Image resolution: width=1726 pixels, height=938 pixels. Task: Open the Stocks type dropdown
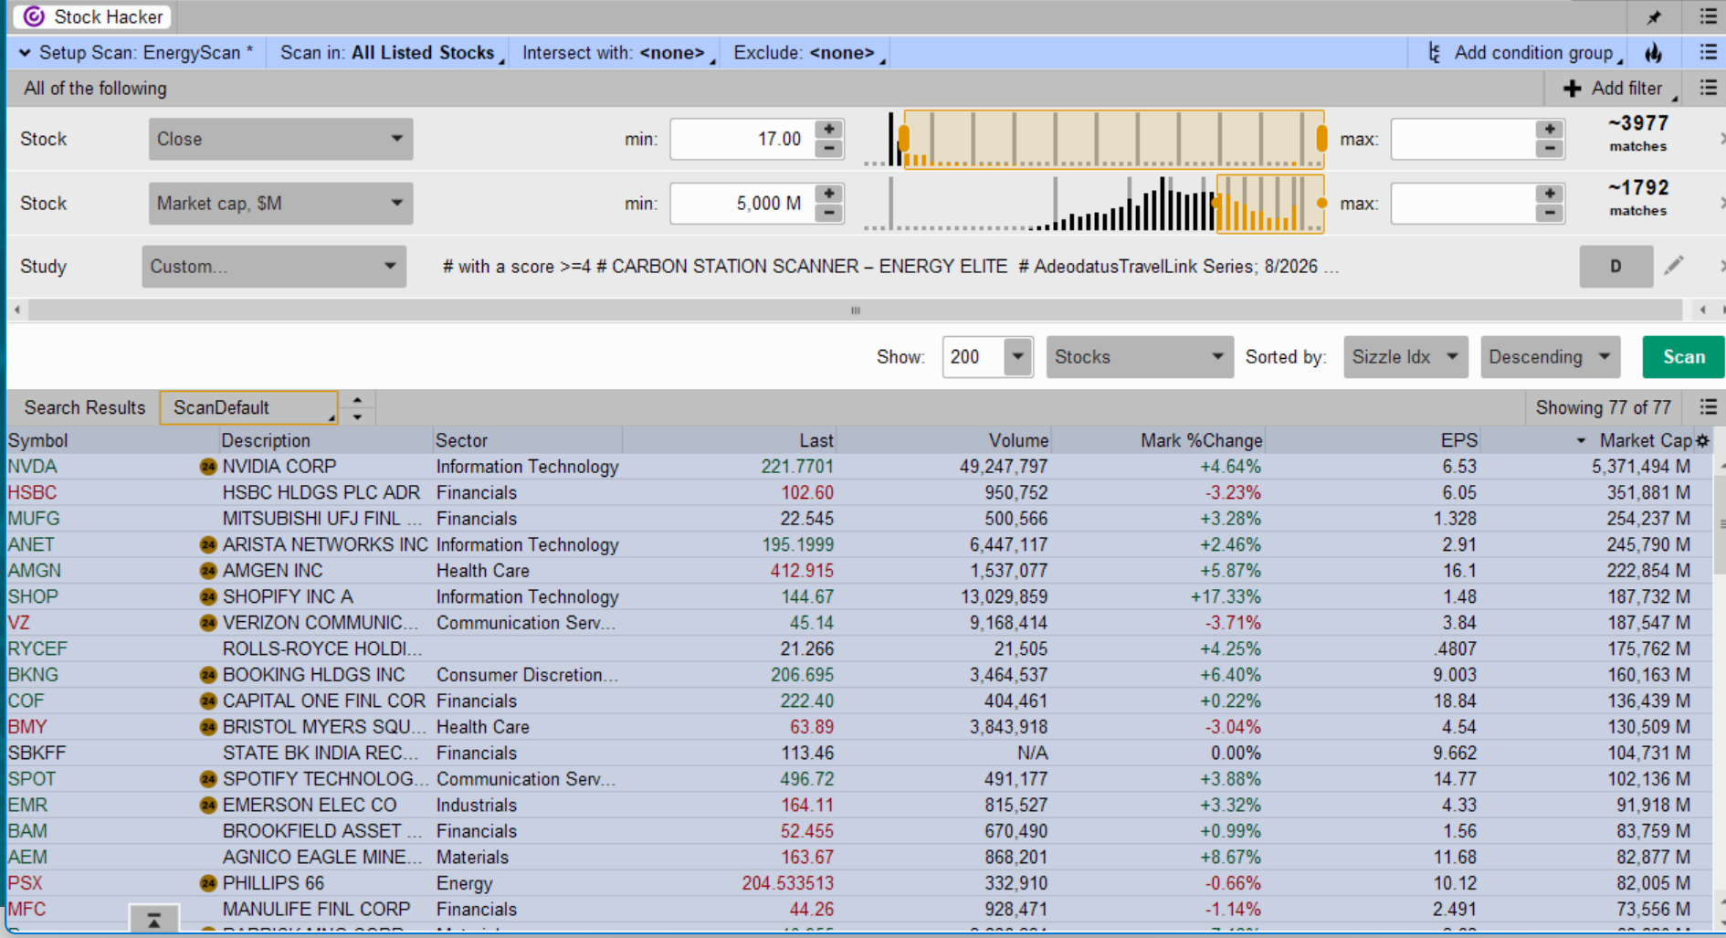[x=1138, y=357]
